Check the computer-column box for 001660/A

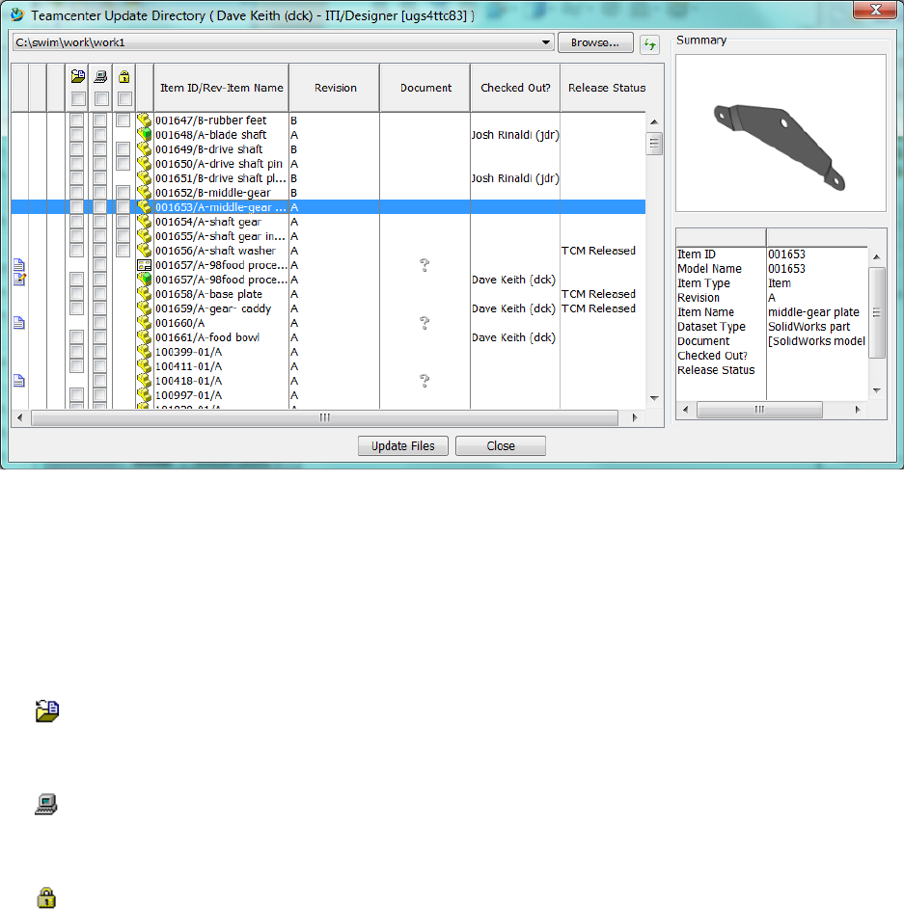click(100, 323)
